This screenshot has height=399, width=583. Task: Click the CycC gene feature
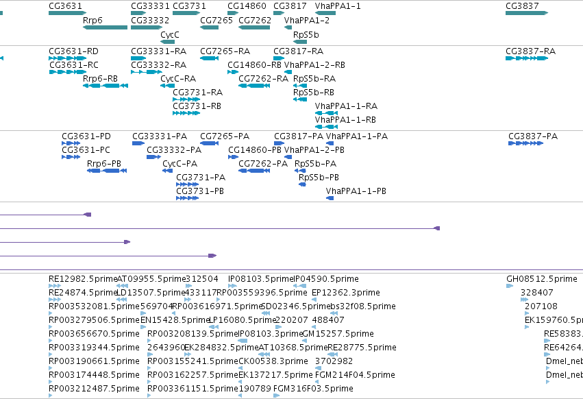[x=168, y=42]
